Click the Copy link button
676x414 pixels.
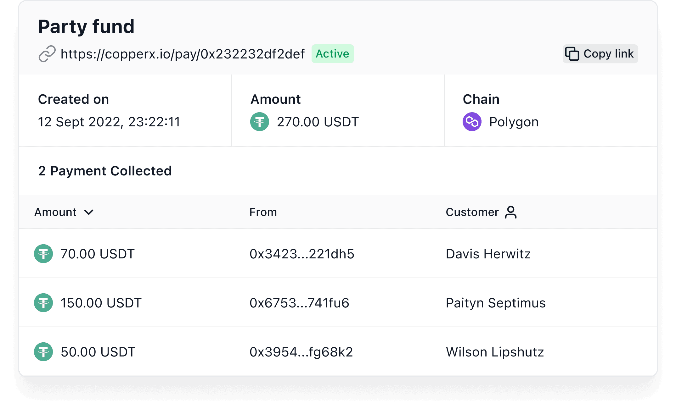[600, 54]
